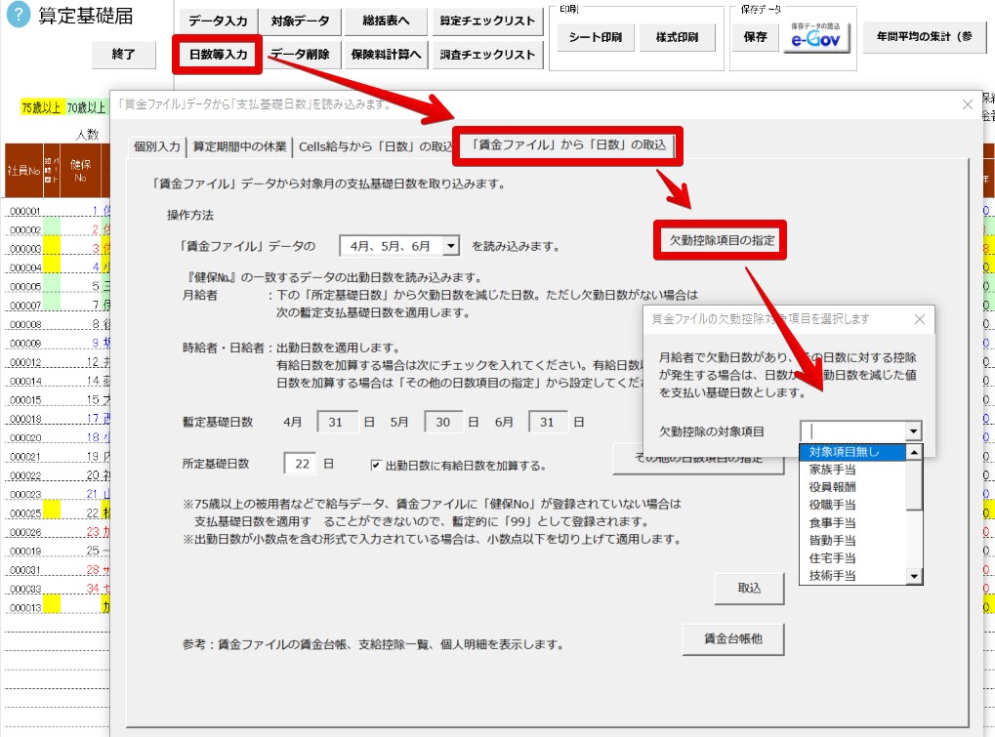This screenshot has width=995, height=737.
Task: Open 年間平均の集計 button
Action: [924, 37]
